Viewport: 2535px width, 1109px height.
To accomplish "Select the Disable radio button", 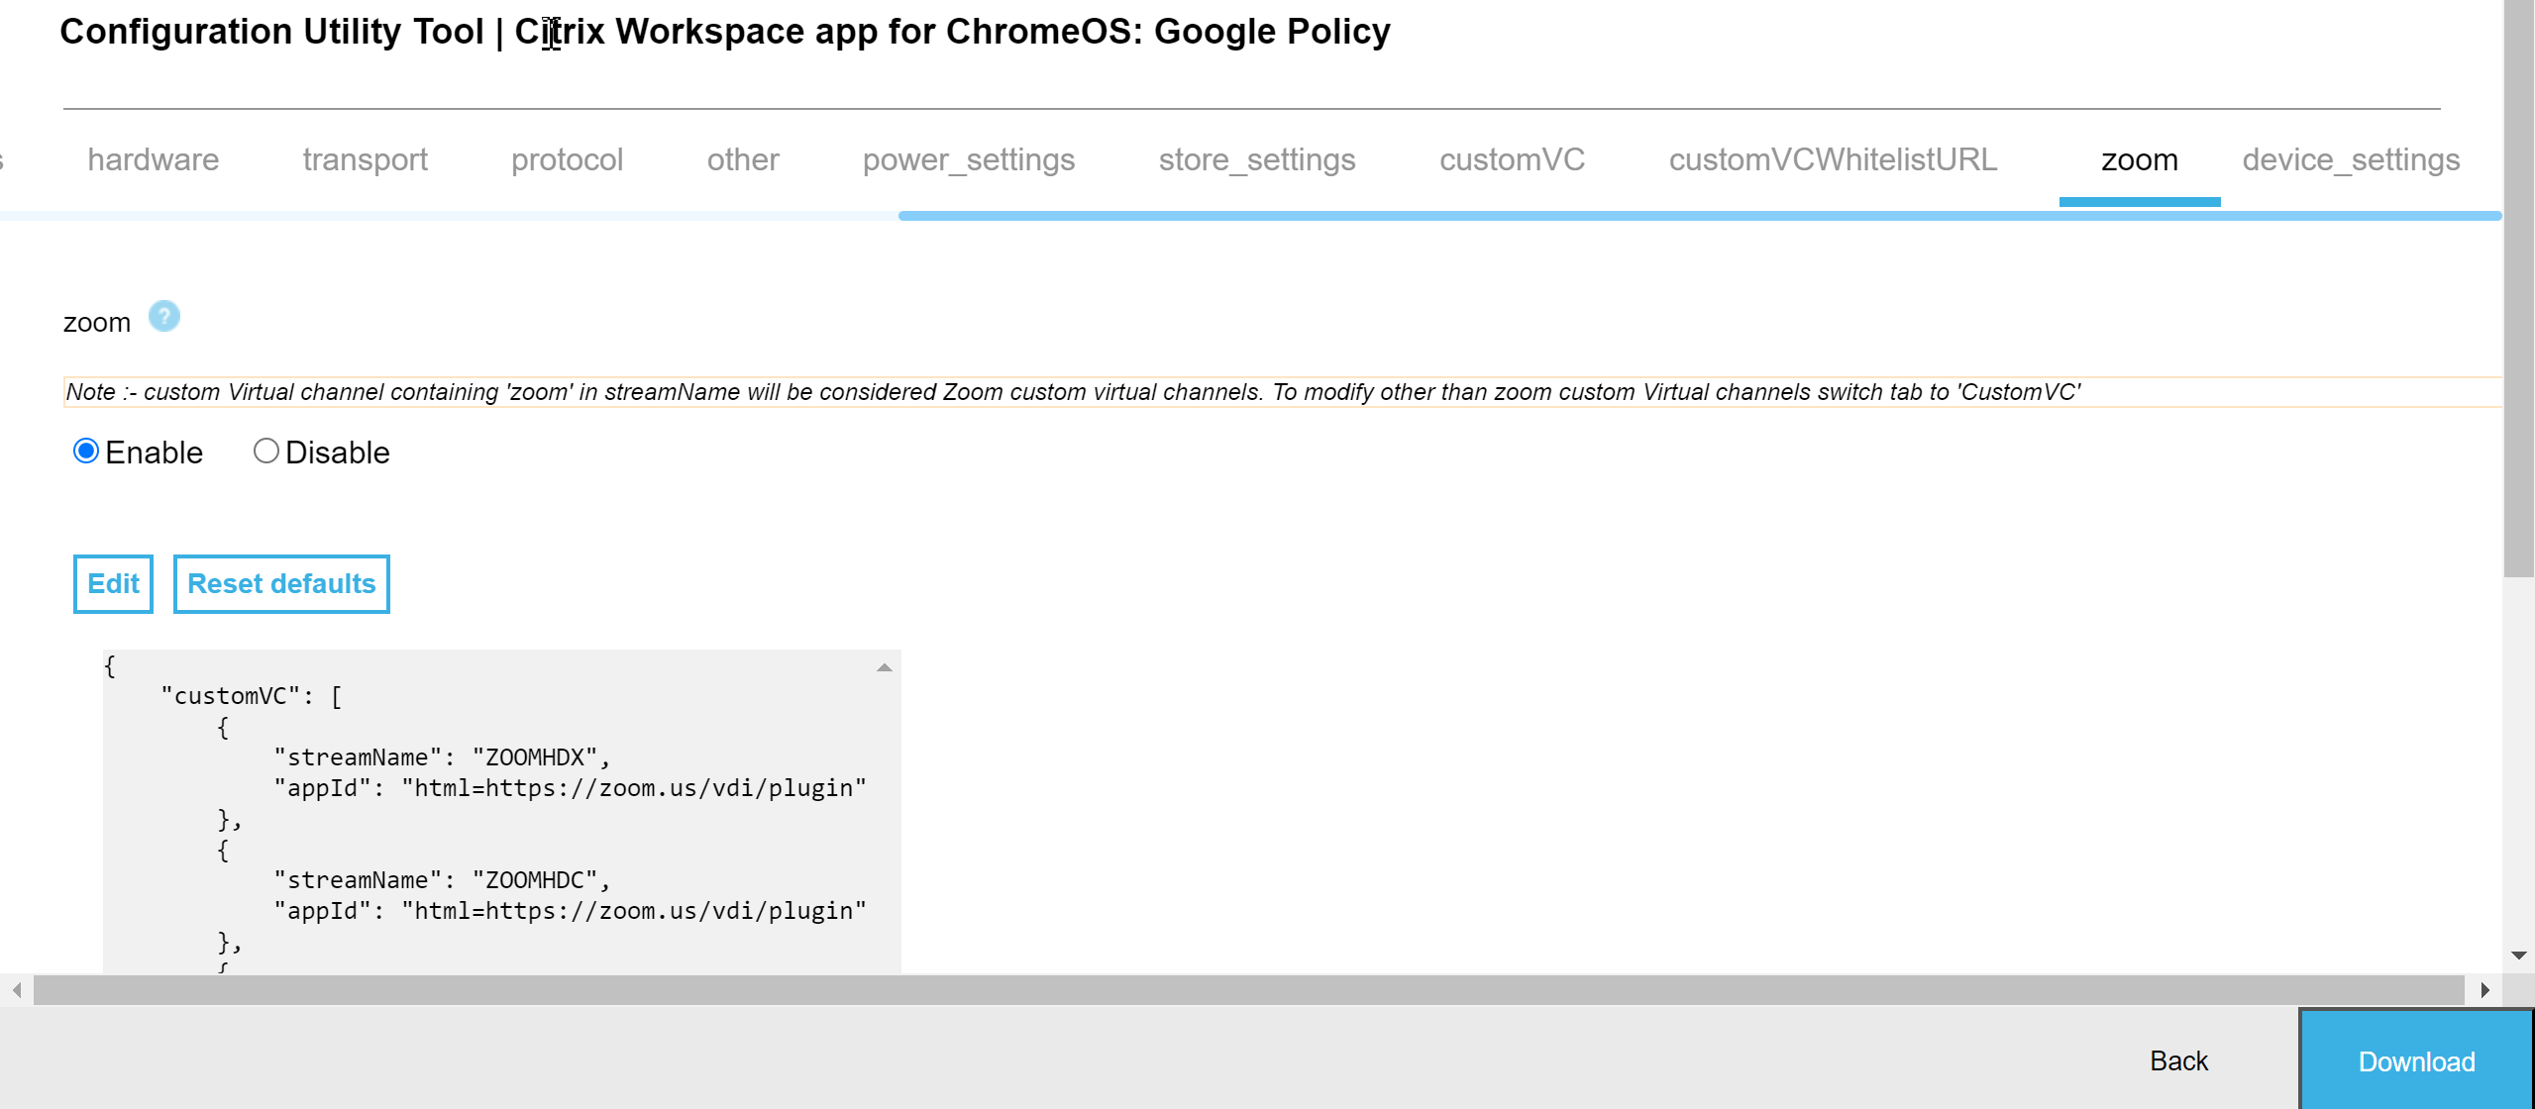I will tap(265, 452).
